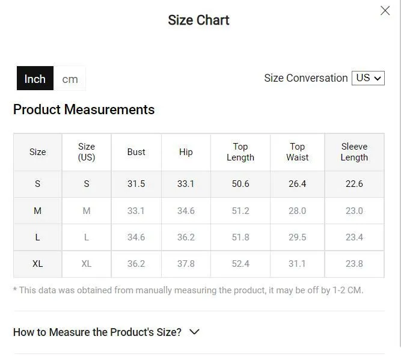Select the XL size row label
Screen dimensions: 401x360
38,264
